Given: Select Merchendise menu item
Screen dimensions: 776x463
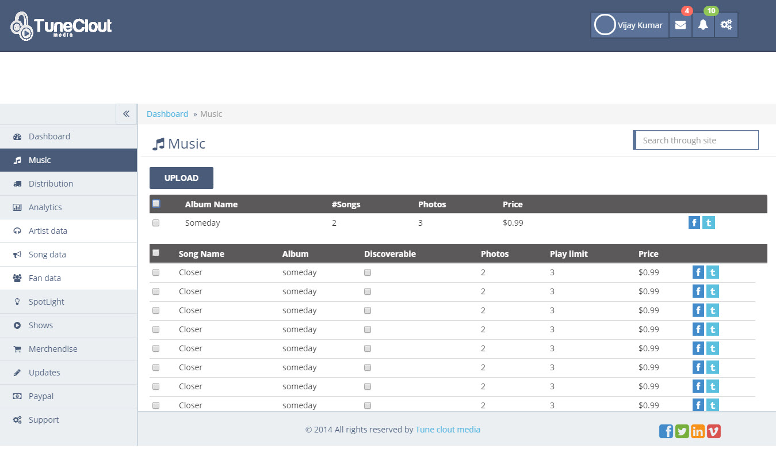Looking at the screenshot, I should click(68, 349).
